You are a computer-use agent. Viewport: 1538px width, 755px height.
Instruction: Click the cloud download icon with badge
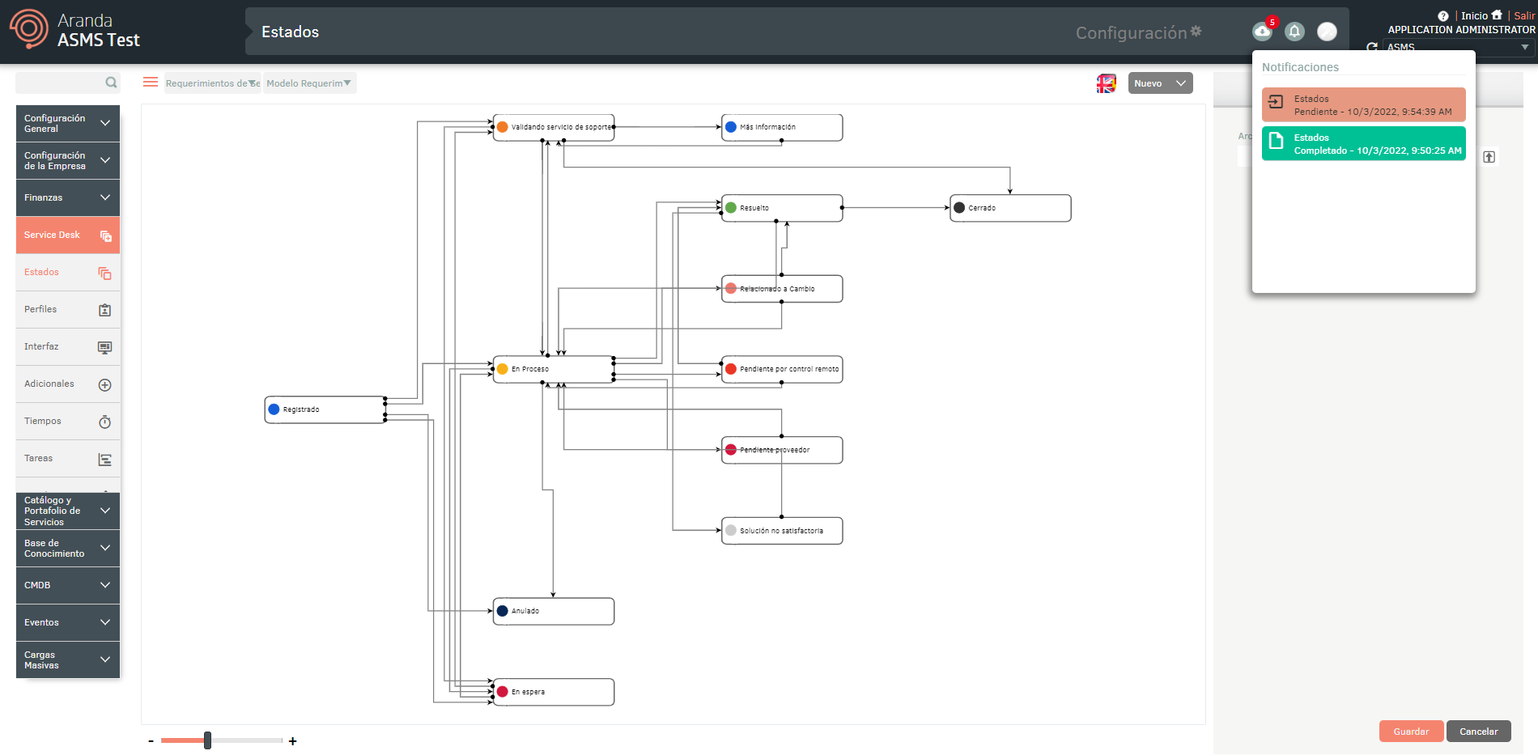tap(1262, 32)
